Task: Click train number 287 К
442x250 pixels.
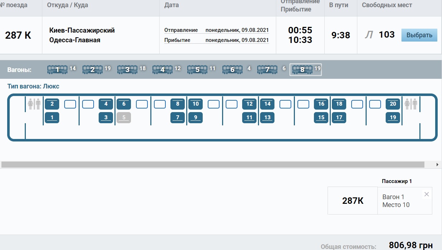Action: [18, 35]
